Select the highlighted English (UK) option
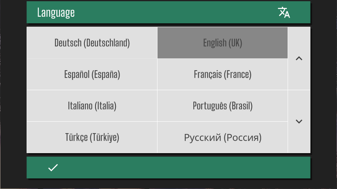Screen dimensions: 337x189 (222, 43)
